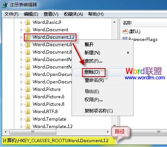The height and width of the screenshot is (147, 167).
Task: Click the status bar registry path
Action: 56,141
